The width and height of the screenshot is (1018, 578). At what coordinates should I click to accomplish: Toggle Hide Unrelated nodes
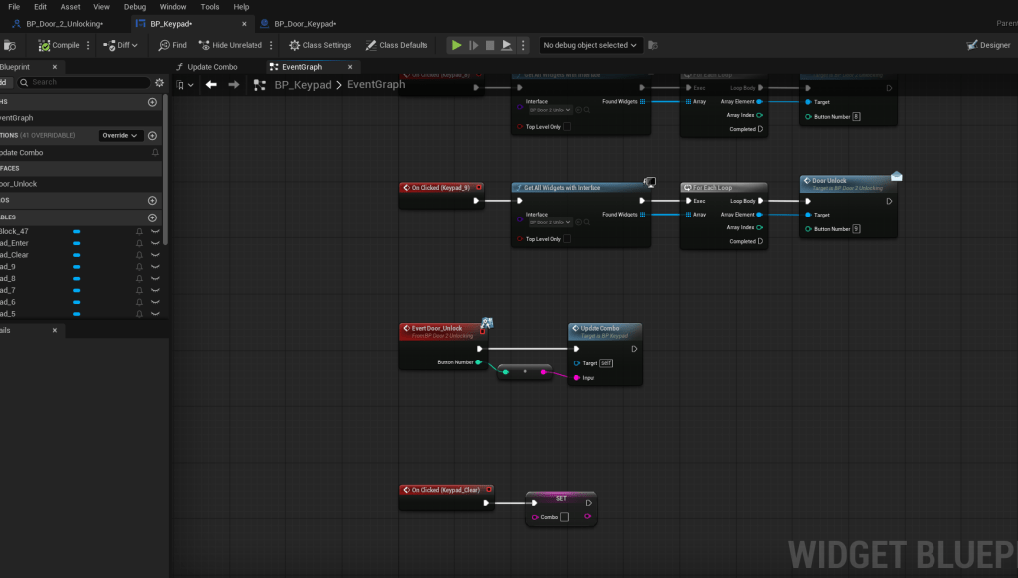pos(231,45)
